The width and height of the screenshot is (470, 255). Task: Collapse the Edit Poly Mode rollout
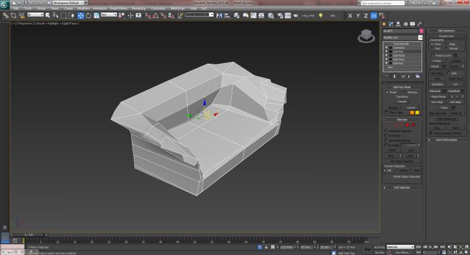402,88
